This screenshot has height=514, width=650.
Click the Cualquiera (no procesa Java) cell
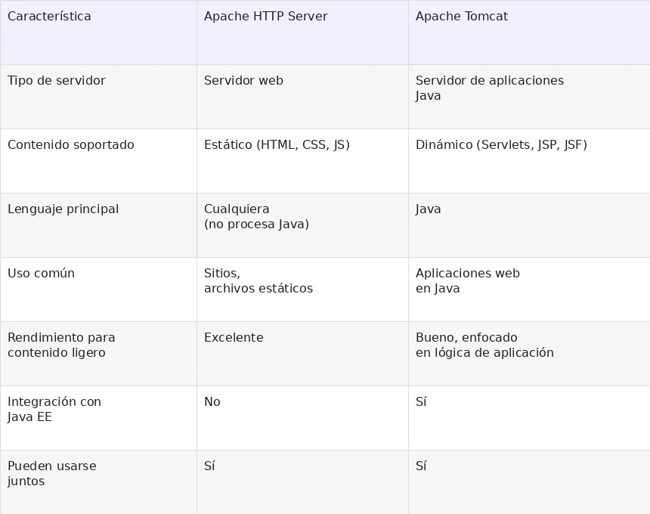[302, 225]
